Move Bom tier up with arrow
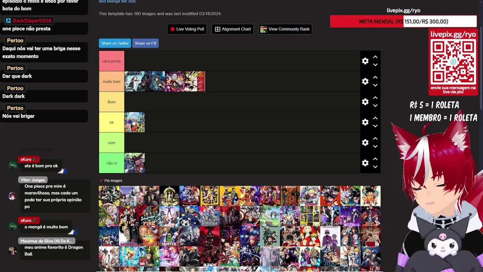Image resolution: width=483 pixels, height=272 pixels. pos(375,98)
